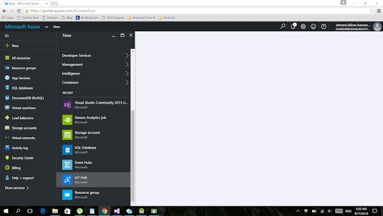Expand the Intelligence category chevron
The height and width of the screenshot is (216, 383).
(x=127, y=73)
